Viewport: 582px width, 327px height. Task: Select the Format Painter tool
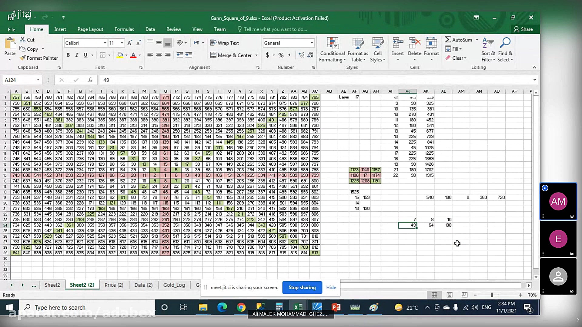[x=38, y=58]
